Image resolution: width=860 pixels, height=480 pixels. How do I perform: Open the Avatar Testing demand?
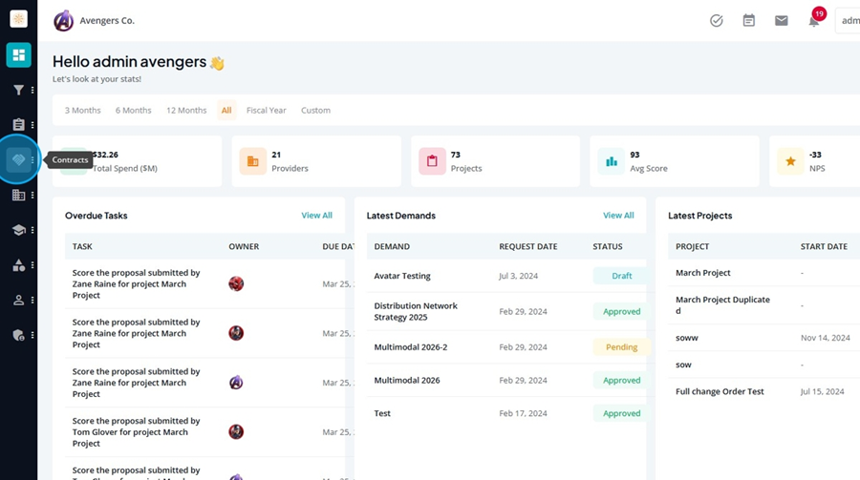(402, 276)
